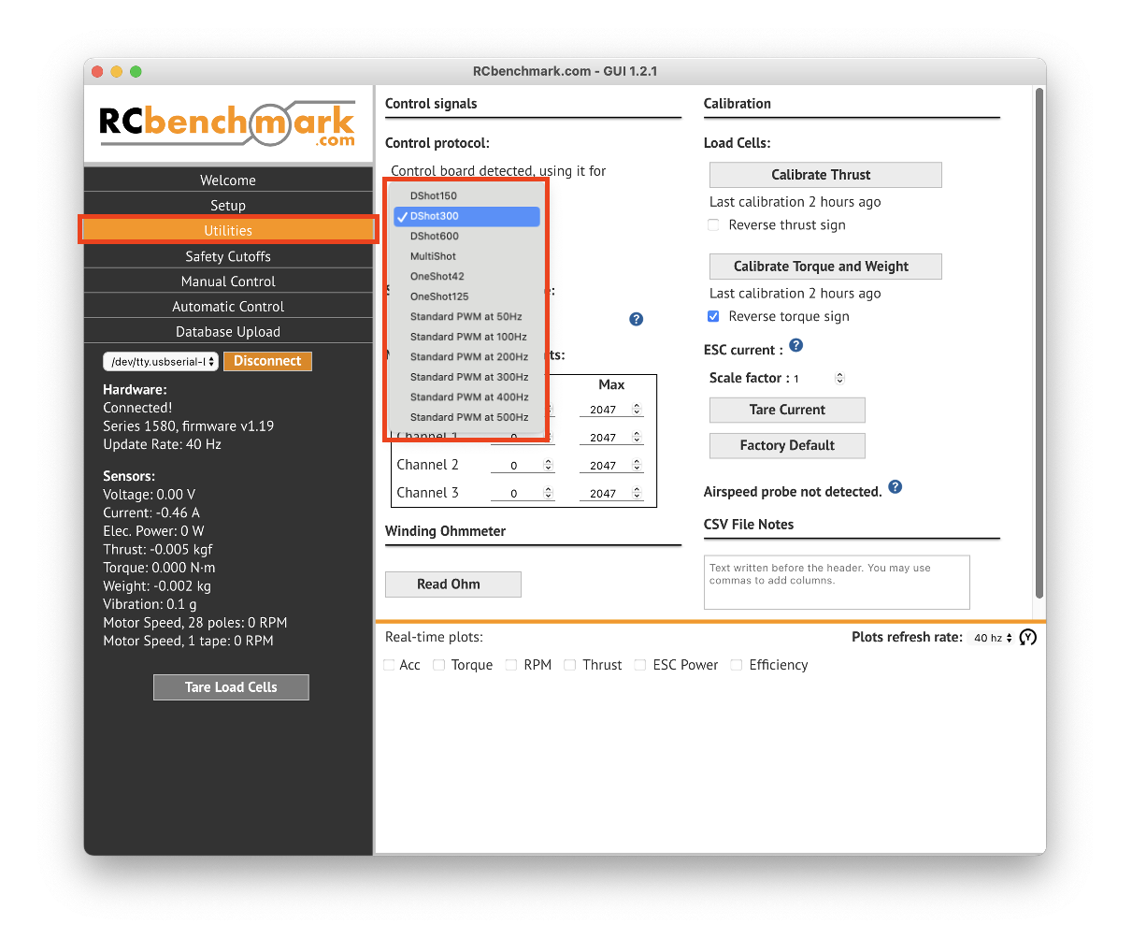Click help icon next to Airspeed probe message
Image resolution: width=1132 pixels, height=938 pixels.
(895, 487)
